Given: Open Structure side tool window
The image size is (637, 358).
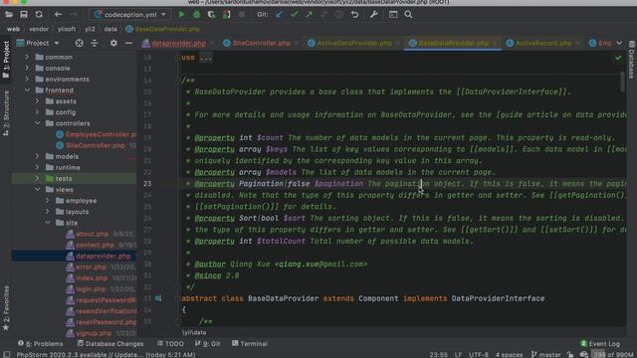Looking at the screenshot, I should point(6,112).
